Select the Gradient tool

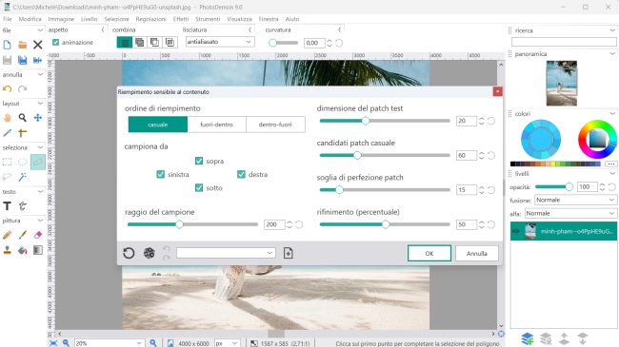pos(37,250)
